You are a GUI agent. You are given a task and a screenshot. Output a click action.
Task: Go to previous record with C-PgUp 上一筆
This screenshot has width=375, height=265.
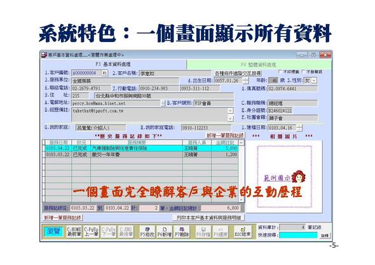coord(91,231)
